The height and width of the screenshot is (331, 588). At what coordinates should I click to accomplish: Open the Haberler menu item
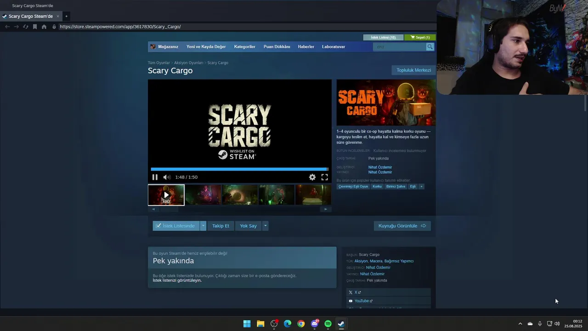(306, 46)
